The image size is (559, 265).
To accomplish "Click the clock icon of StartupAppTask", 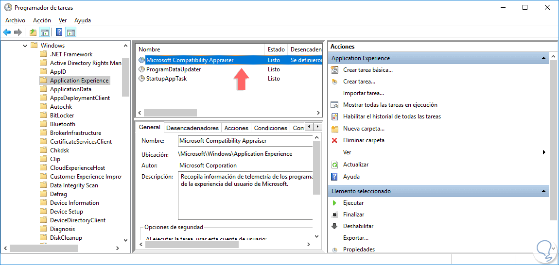I will click(141, 78).
